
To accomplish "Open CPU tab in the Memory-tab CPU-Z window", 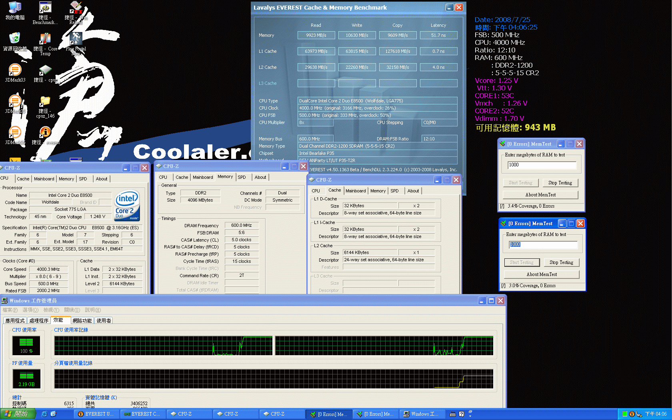I will (163, 177).
